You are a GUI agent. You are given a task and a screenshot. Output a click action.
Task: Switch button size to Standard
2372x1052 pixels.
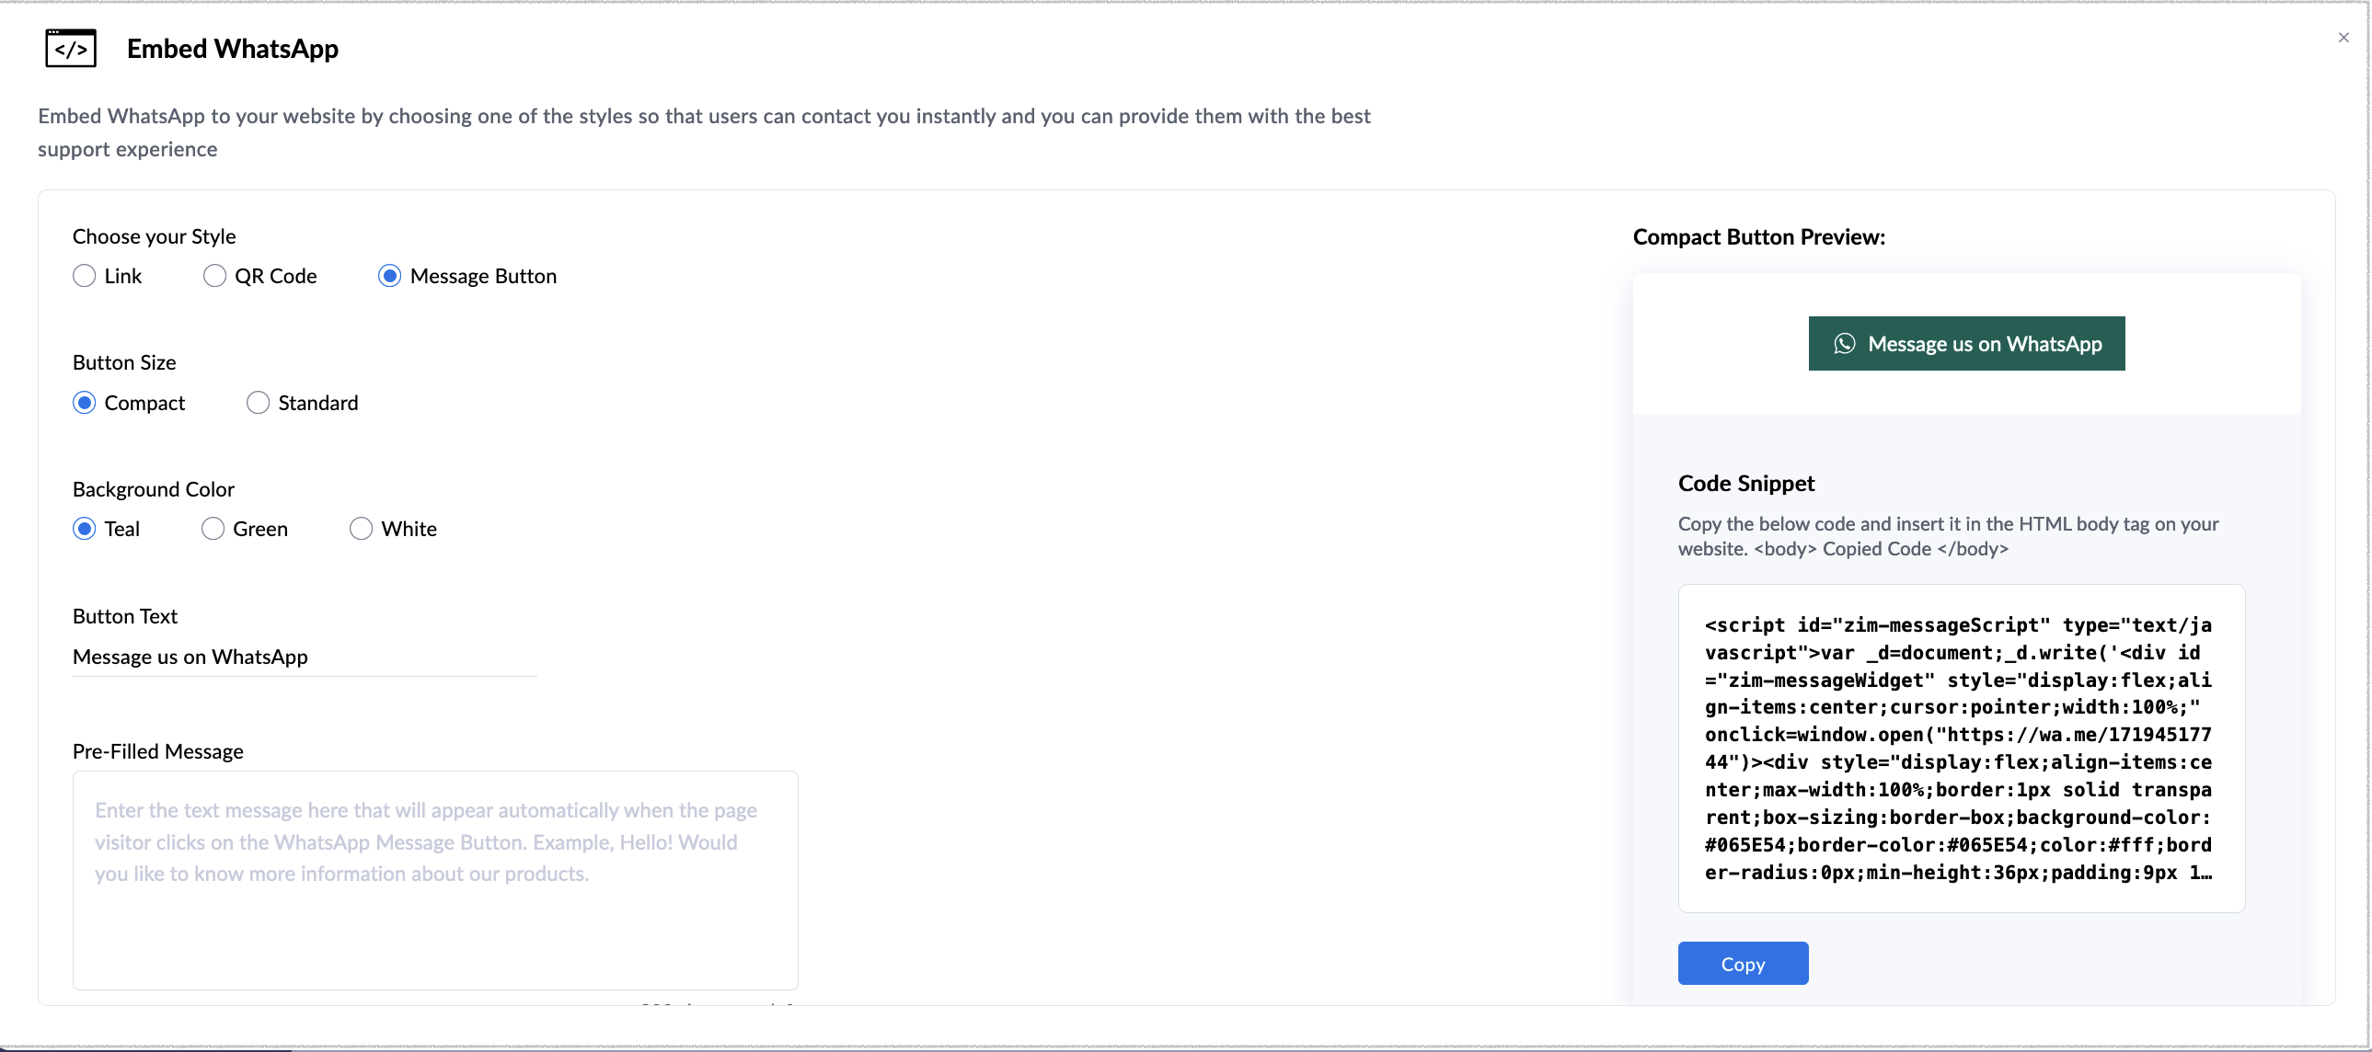(x=258, y=403)
